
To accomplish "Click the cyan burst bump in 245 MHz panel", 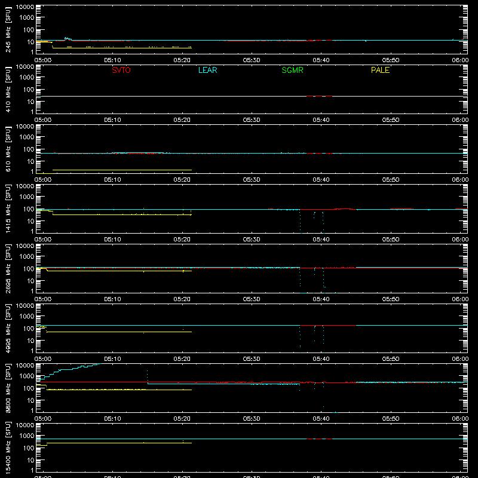I will pyautogui.click(x=68, y=39).
